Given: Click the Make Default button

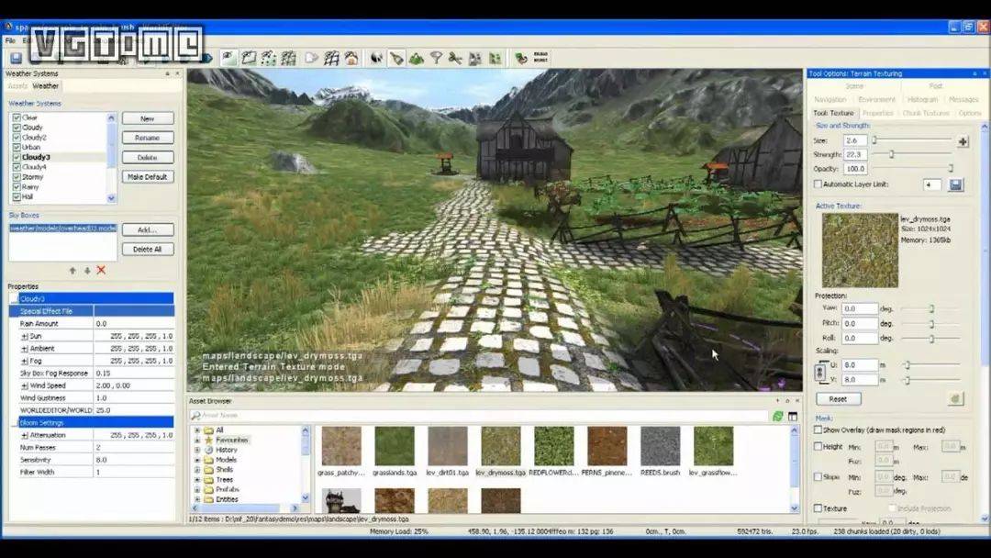Looking at the screenshot, I should (148, 176).
